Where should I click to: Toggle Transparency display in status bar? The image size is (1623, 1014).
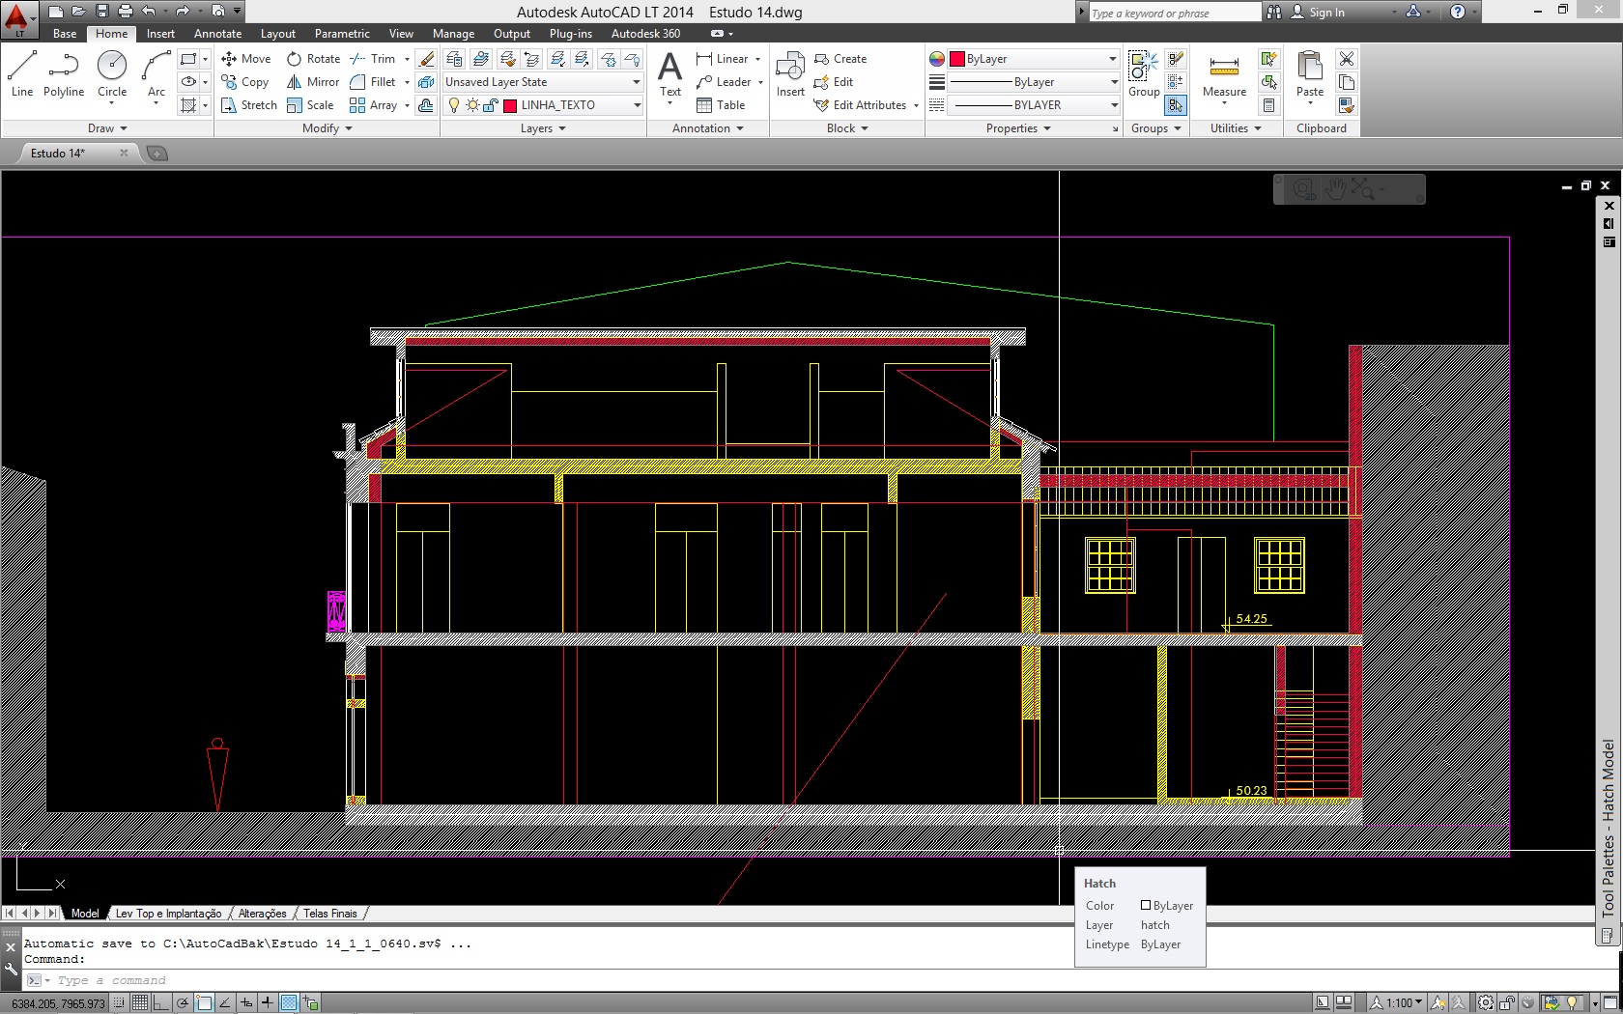click(289, 1003)
